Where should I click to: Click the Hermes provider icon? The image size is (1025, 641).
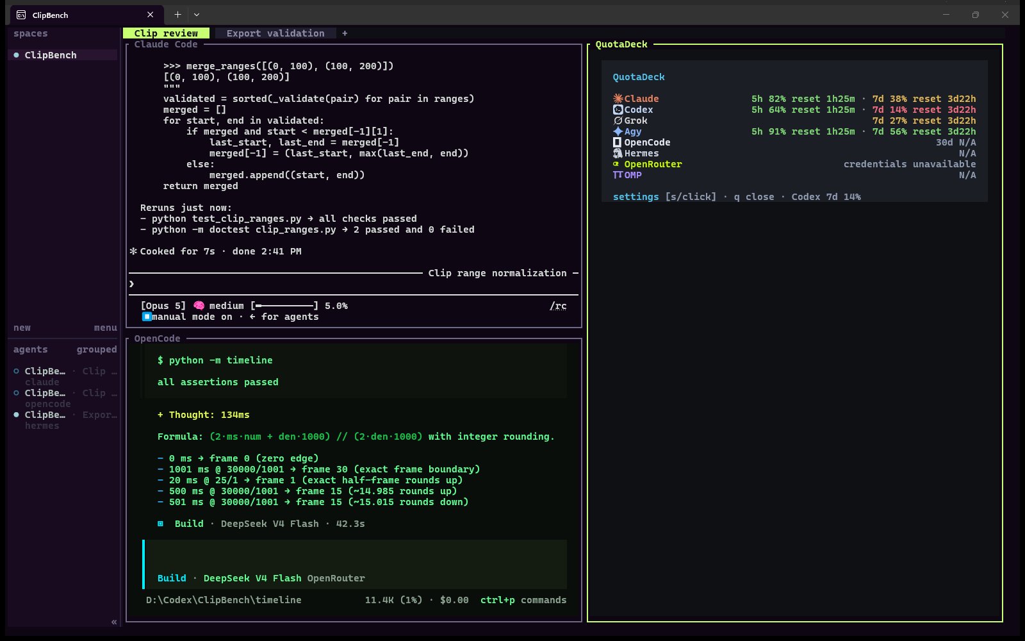(618, 153)
